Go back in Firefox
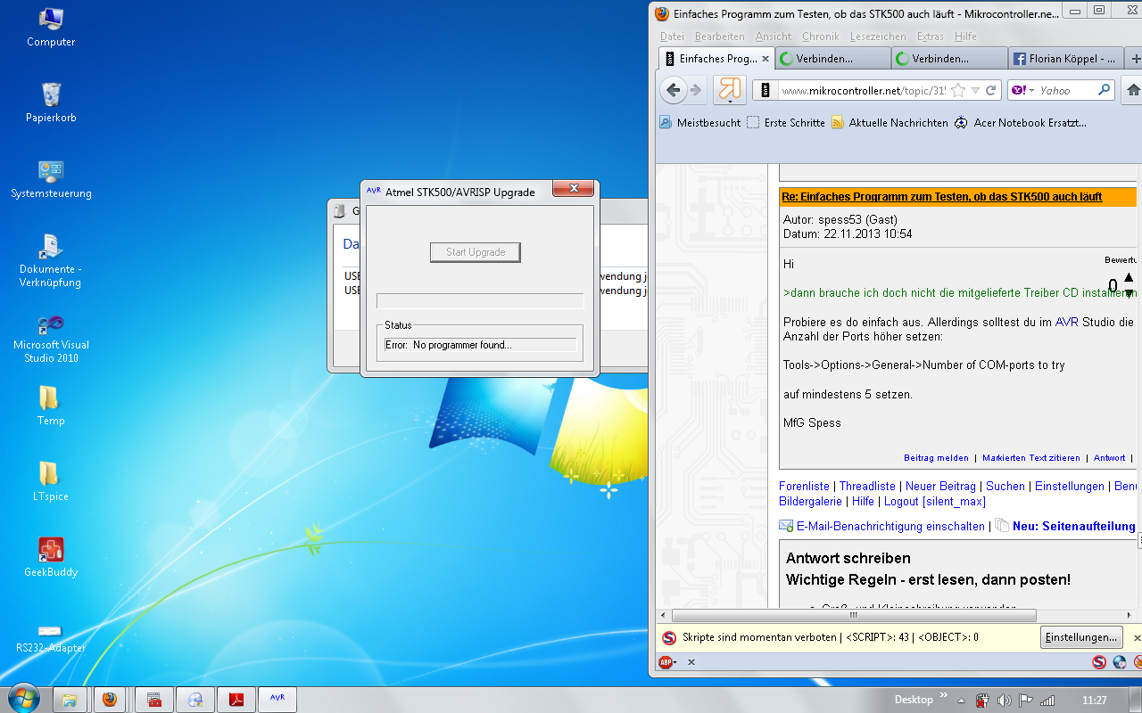Image resolution: width=1142 pixels, height=713 pixels. [x=674, y=89]
